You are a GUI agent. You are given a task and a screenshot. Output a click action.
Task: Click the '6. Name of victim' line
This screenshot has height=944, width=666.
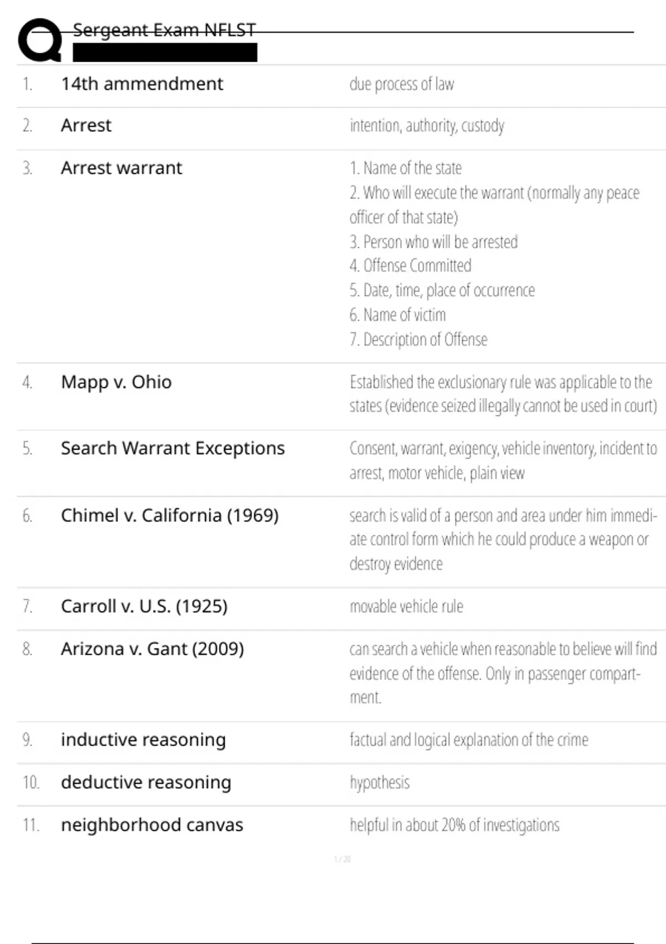click(x=397, y=315)
